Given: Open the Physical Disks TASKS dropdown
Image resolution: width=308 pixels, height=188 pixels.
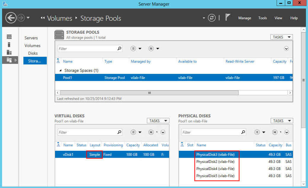Looking at the screenshot, I should point(282,121).
